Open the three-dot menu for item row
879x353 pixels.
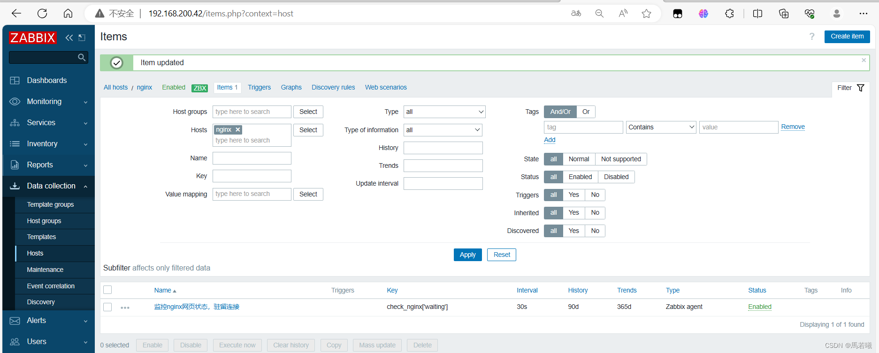(125, 308)
